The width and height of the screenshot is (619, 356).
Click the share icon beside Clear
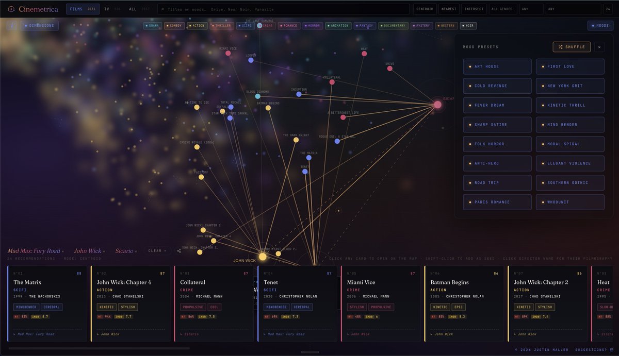pos(179,251)
